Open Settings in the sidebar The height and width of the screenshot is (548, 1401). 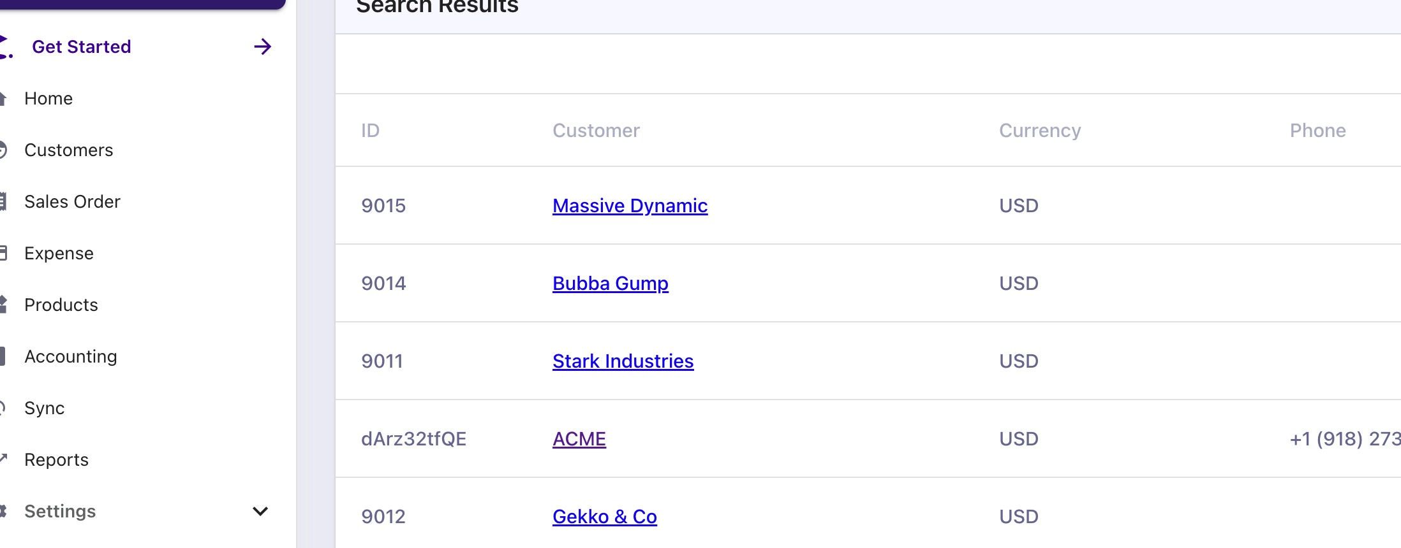click(x=60, y=511)
